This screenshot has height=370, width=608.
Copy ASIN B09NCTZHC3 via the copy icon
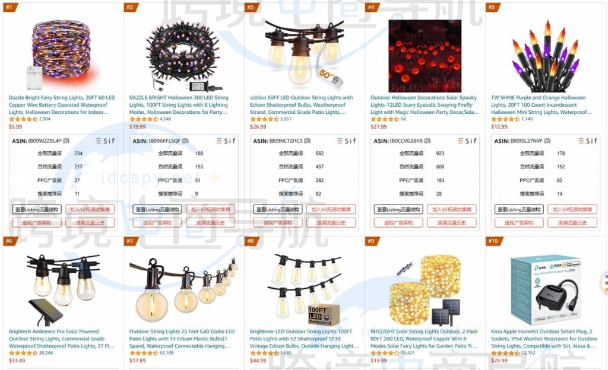click(307, 141)
